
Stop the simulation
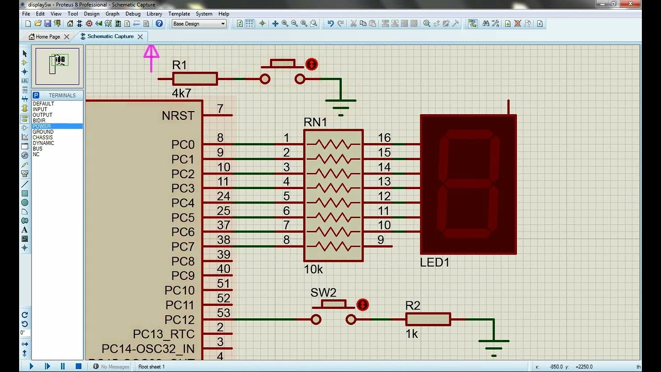[x=78, y=366]
